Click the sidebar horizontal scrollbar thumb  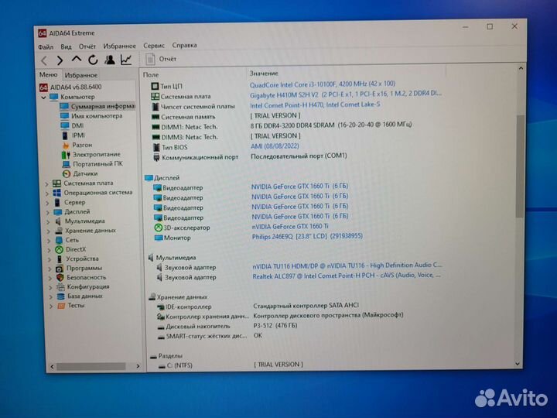(x=91, y=366)
